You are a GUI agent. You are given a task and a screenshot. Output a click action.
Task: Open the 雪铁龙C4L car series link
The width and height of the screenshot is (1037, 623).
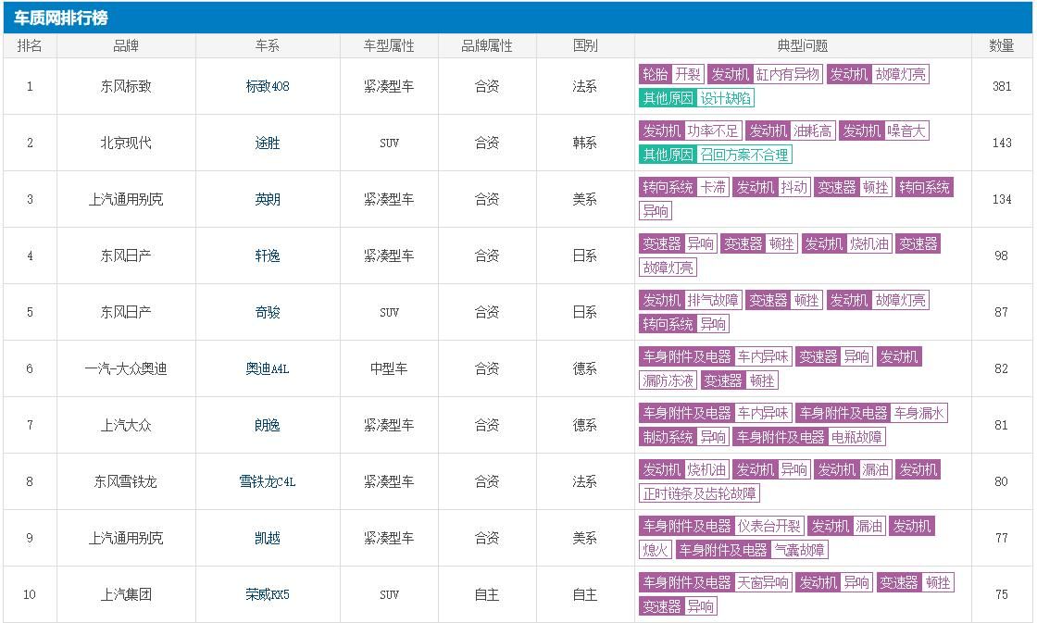coord(268,481)
